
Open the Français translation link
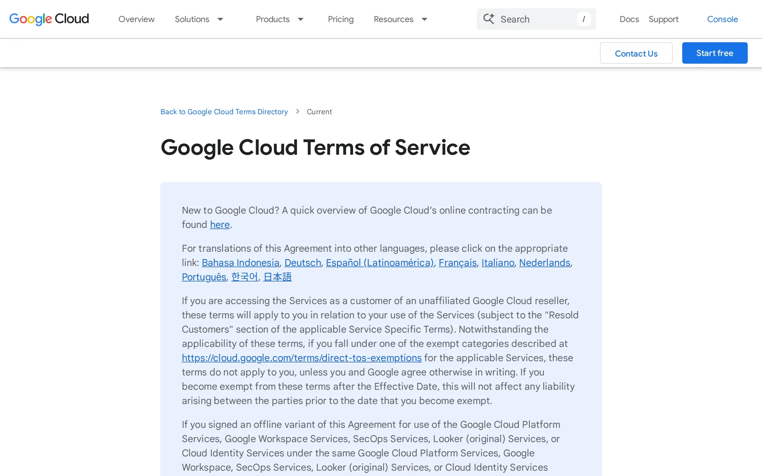[457, 263]
